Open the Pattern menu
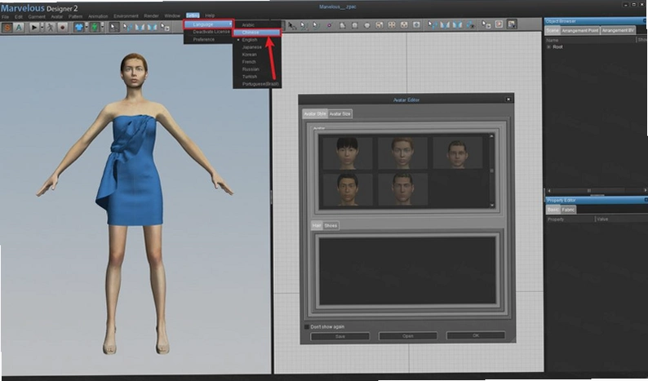This screenshot has height=381, width=648. pos(75,16)
